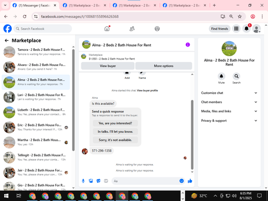268x201 pixels.
Task: Expand Media, files and links section
Action: 229,111
